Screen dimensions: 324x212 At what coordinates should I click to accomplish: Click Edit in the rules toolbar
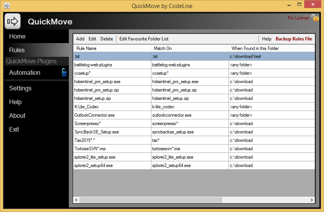(92, 39)
